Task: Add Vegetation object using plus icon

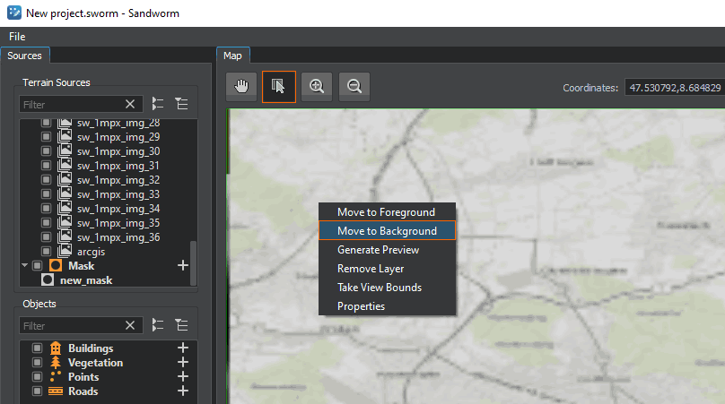Action: click(x=183, y=363)
